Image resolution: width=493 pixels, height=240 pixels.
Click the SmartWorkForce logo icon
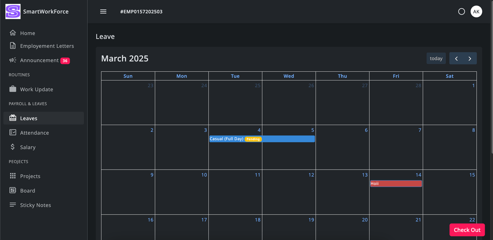13,12
